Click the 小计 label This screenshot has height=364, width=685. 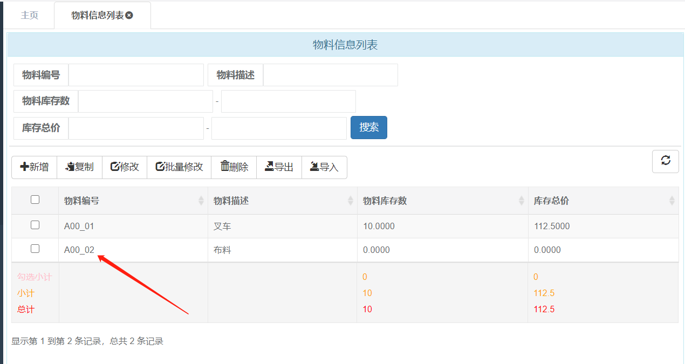25,293
